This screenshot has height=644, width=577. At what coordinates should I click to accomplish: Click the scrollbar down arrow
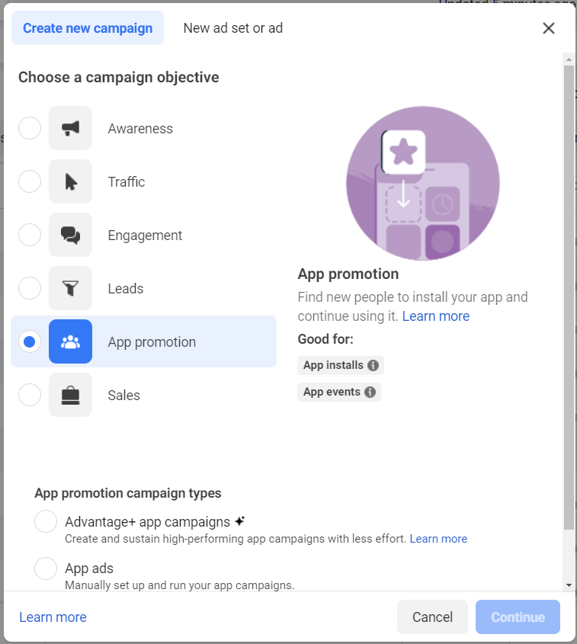point(569,585)
